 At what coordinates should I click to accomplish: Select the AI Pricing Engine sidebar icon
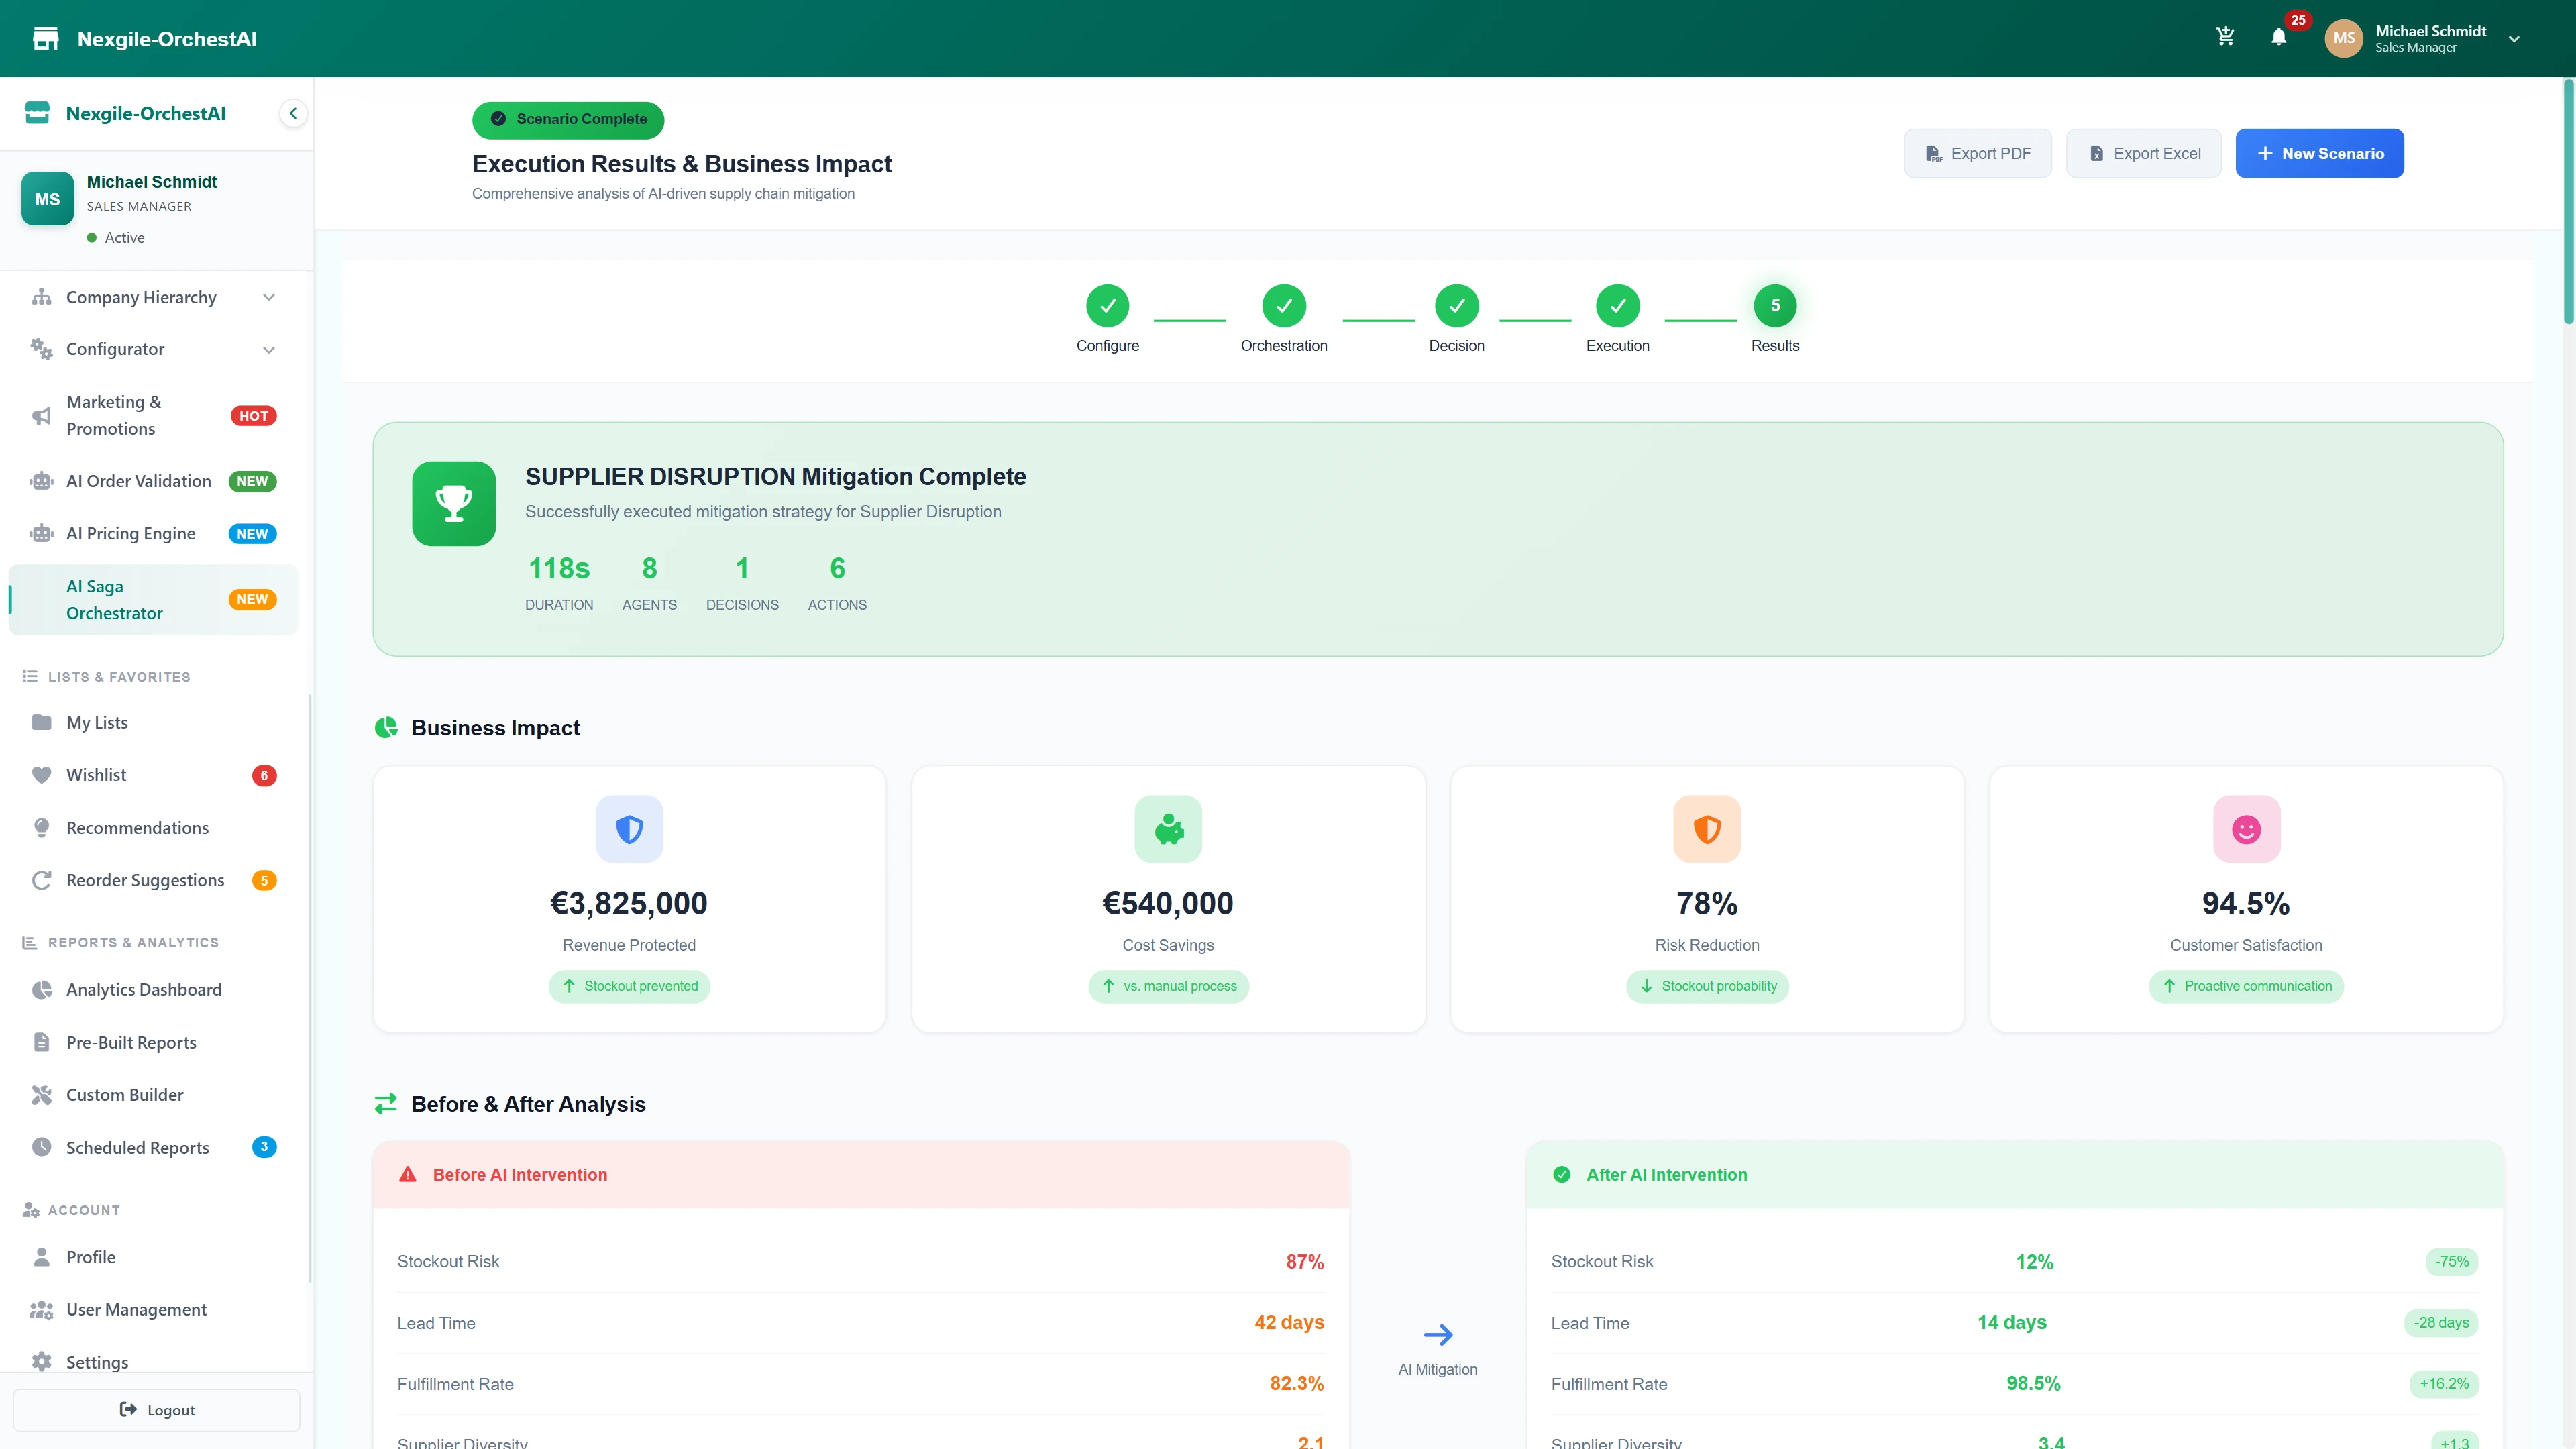coord(41,533)
